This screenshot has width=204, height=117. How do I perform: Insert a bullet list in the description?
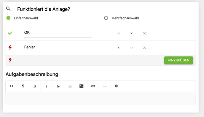pos(70,86)
